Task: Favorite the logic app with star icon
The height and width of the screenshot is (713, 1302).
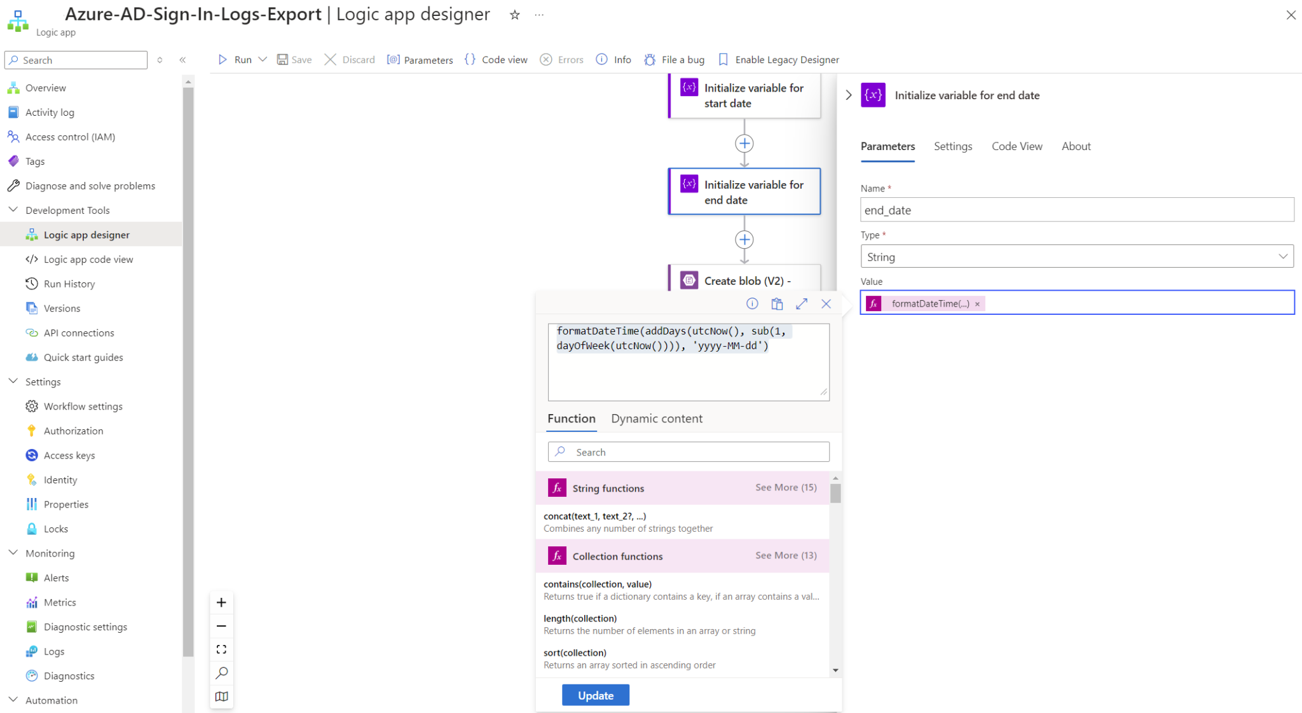Action: pyautogui.click(x=515, y=15)
